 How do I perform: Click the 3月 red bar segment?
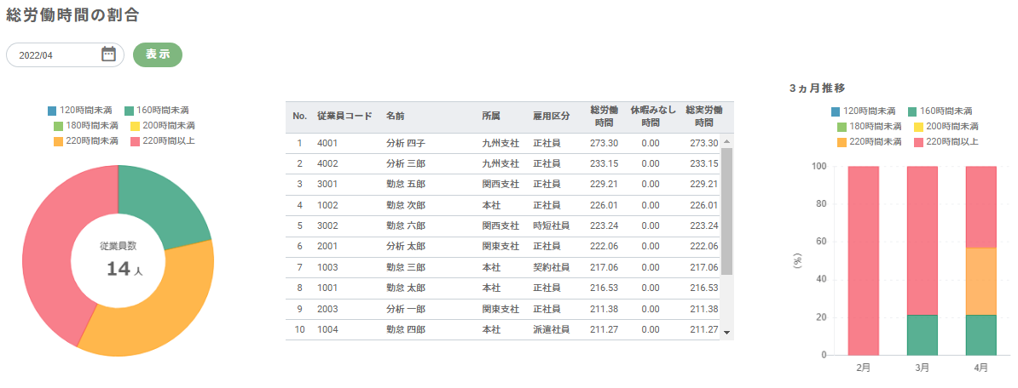(x=922, y=240)
